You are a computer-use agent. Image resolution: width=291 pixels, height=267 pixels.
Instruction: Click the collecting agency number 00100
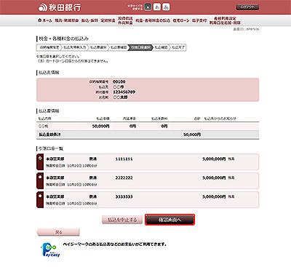pyautogui.click(x=119, y=81)
